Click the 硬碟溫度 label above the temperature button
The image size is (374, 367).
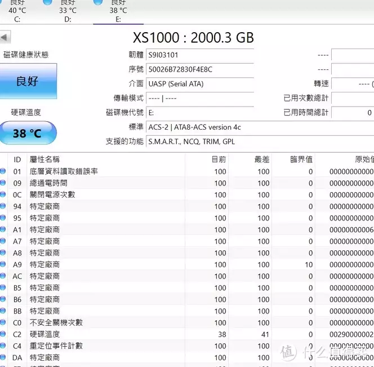point(26,112)
